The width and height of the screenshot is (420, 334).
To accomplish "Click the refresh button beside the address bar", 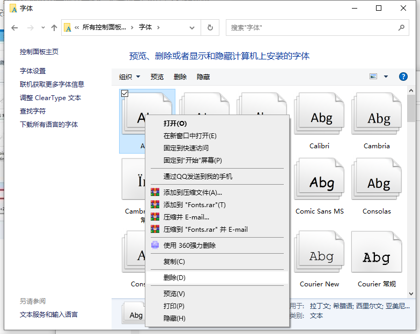I will (210, 28).
